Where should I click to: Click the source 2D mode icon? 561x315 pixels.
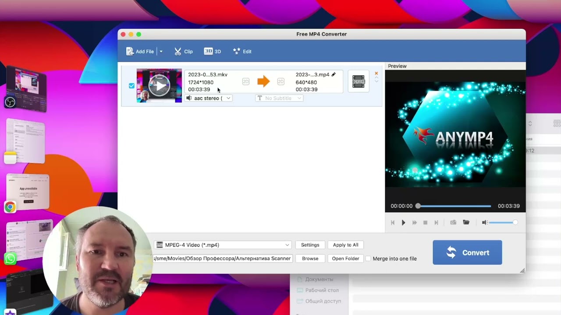[245, 82]
